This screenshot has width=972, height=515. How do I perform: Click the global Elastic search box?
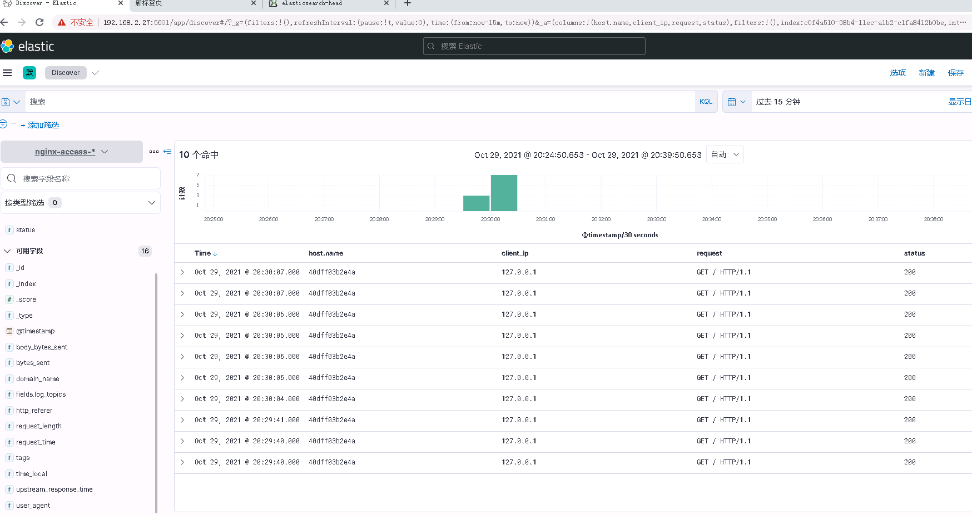(x=534, y=46)
